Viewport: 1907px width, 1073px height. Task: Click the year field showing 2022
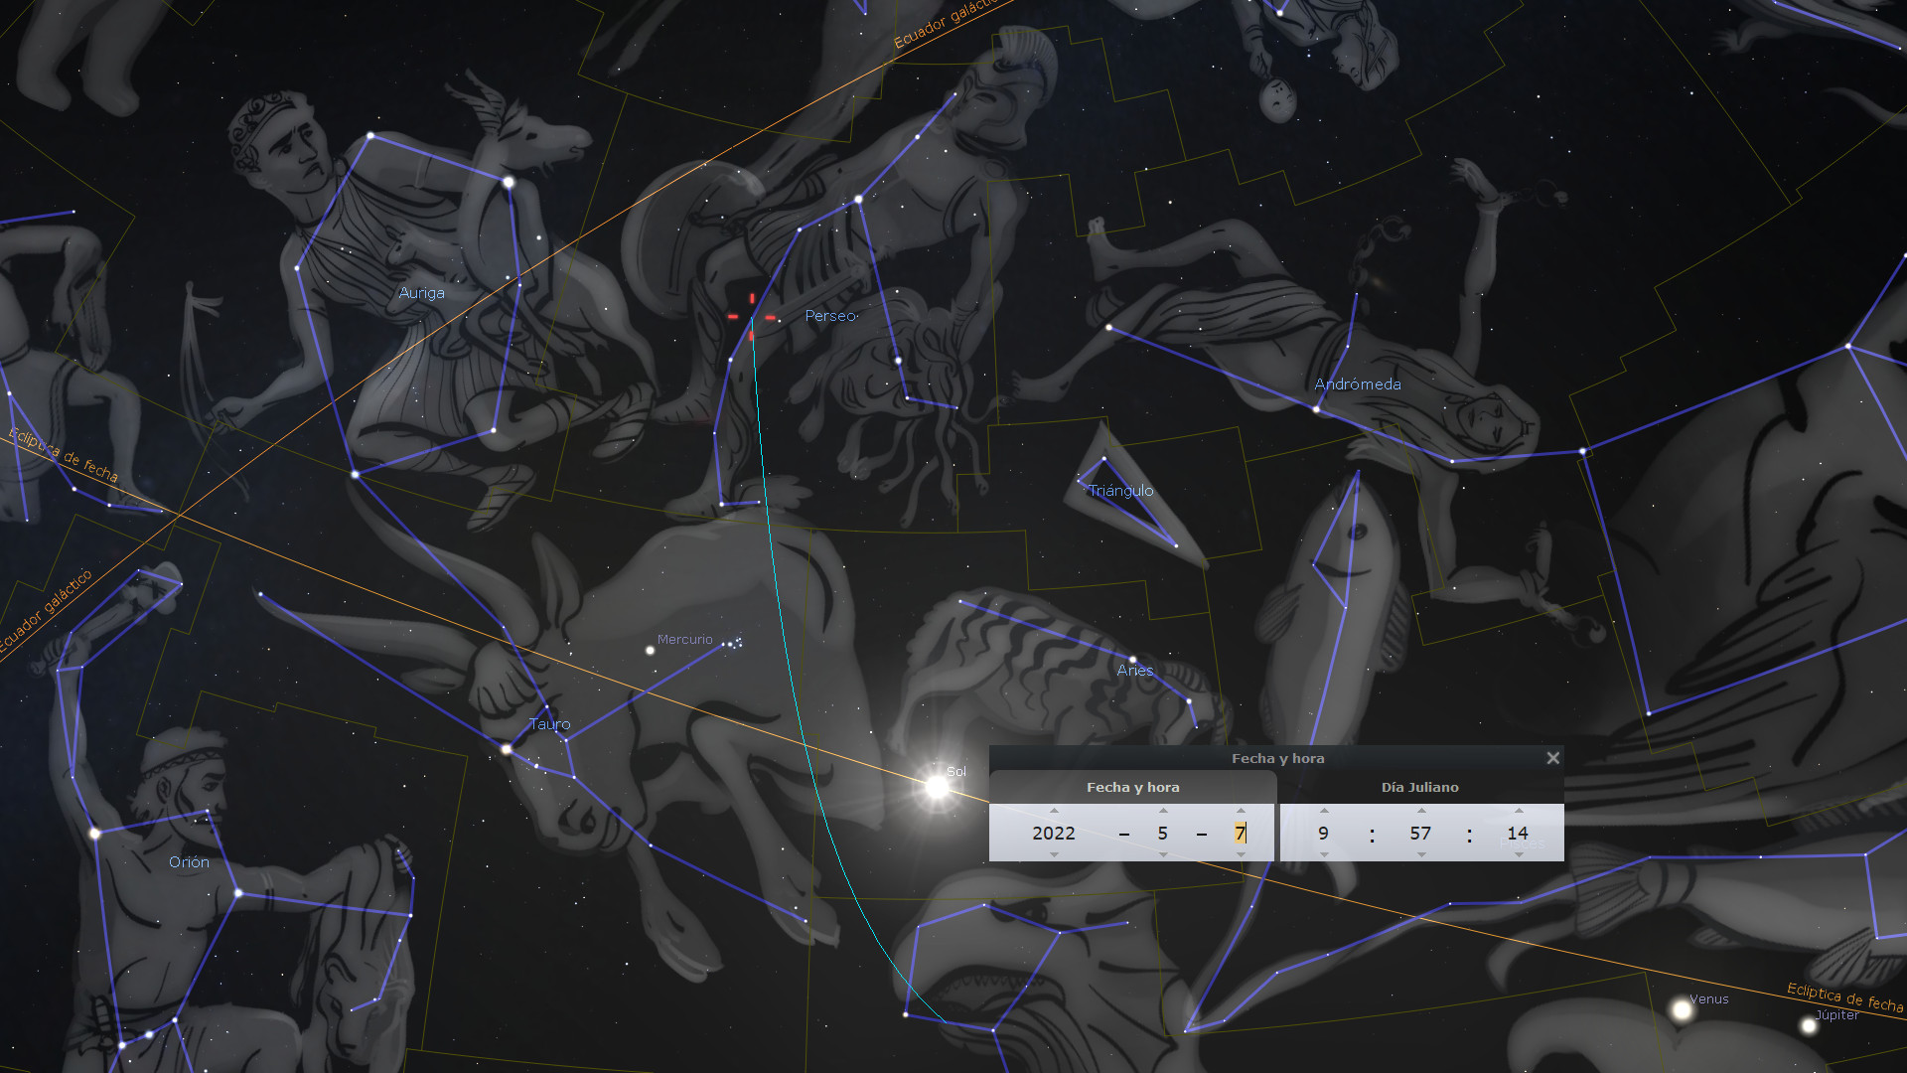tap(1054, 834)
